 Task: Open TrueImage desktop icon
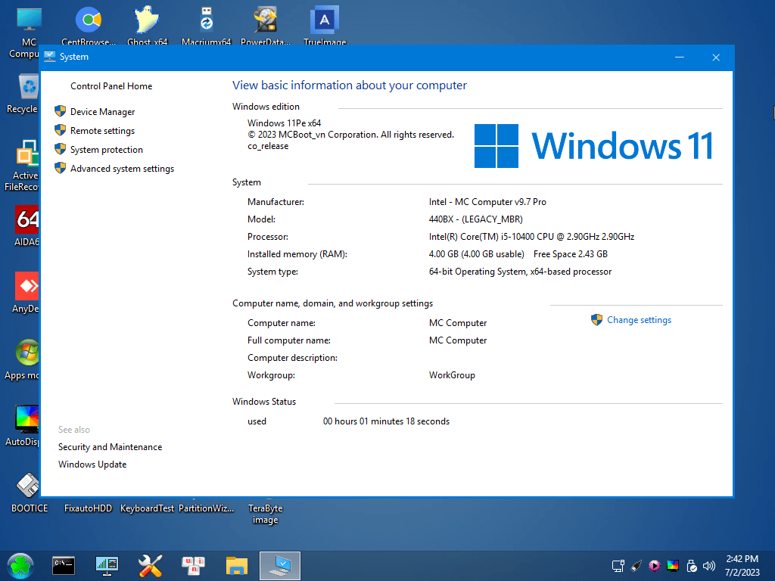pos(325,26)
